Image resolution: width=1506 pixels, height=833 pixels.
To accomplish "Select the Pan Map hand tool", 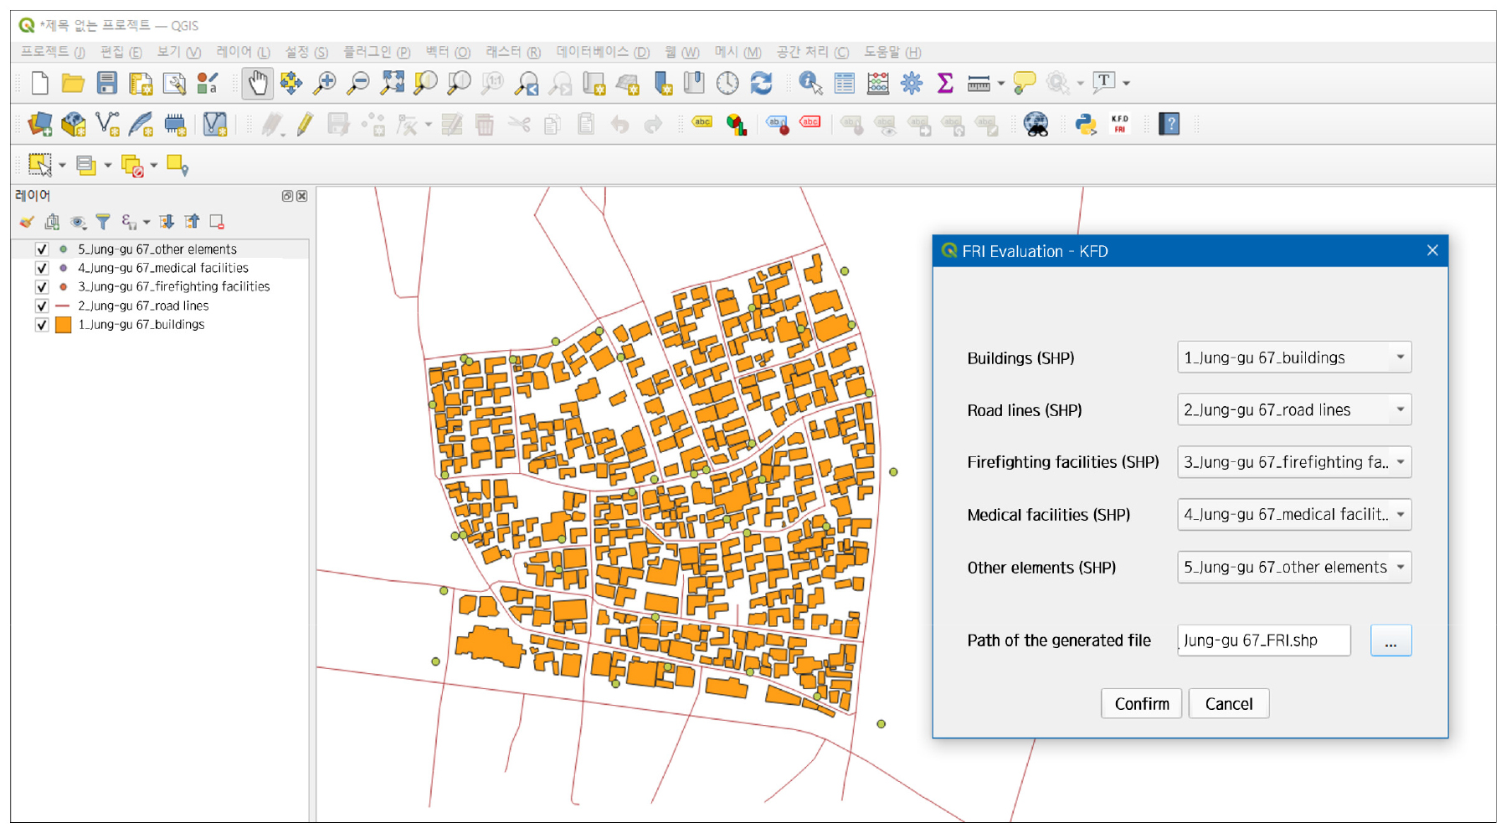I will [257, 83].
